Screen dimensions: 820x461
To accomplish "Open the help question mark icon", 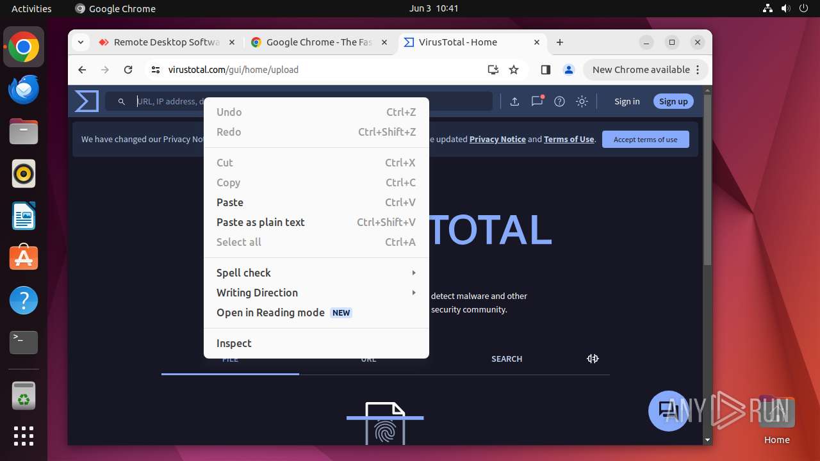I will click(559, 101).
